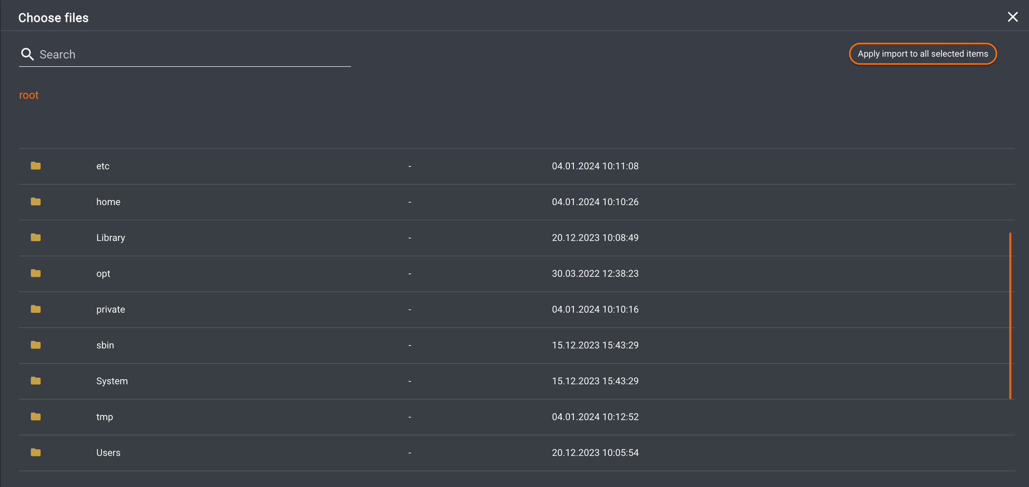Click the home folder icon
This screenshot has height=487, width=1029.
tap(36, 202)
